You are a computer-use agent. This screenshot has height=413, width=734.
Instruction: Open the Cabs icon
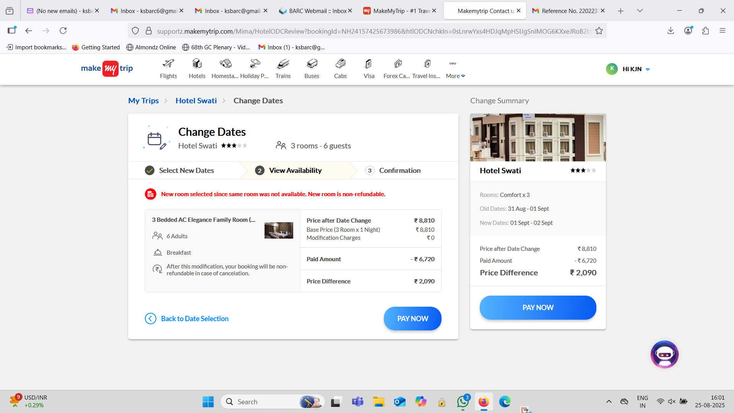tap(340, 64)
